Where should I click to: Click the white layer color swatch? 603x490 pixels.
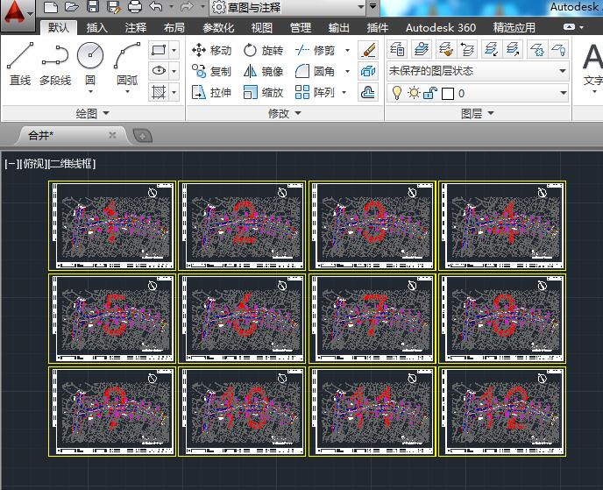[x=447, y=93]
